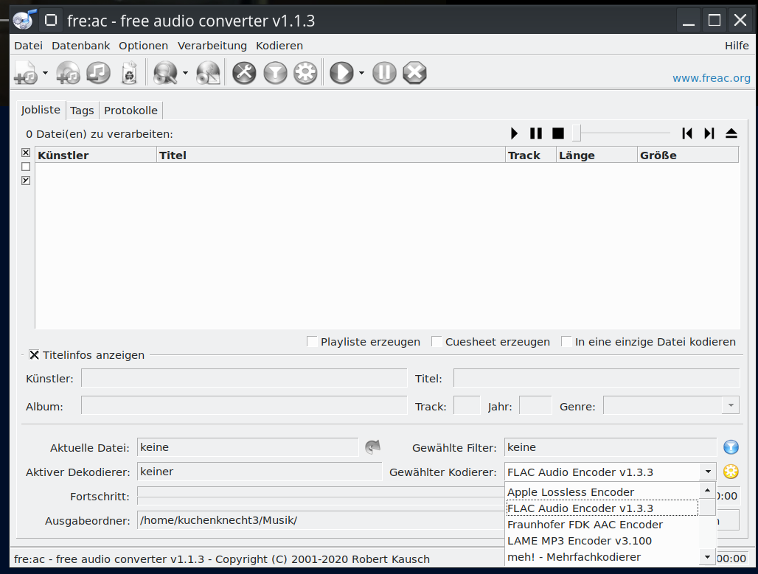This screenshot has width=758, height=574.
Task: Stop encoding toolbar X button
Action: [x=415, y=73]
